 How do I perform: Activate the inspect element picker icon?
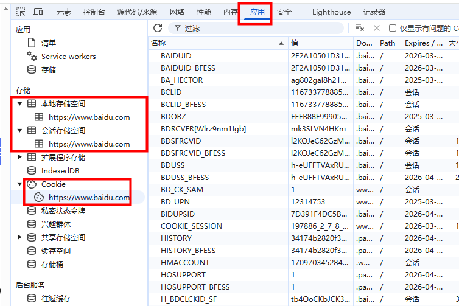tap(21, 12)
